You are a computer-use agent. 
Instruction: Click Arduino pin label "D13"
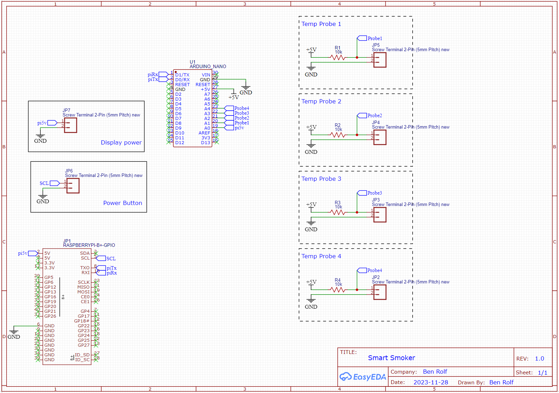coord(205,142)
